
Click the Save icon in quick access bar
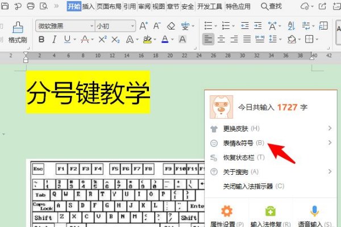tap(4, 6)
